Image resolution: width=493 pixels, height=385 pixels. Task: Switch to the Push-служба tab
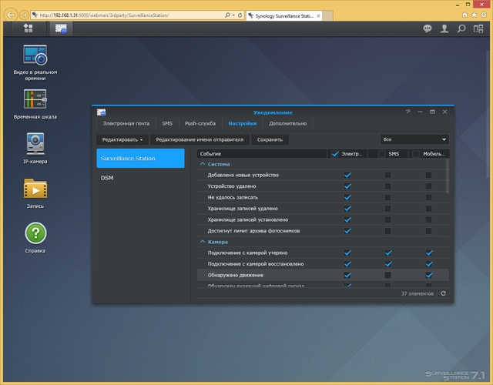pyautogui.click(x=200, y=123)
